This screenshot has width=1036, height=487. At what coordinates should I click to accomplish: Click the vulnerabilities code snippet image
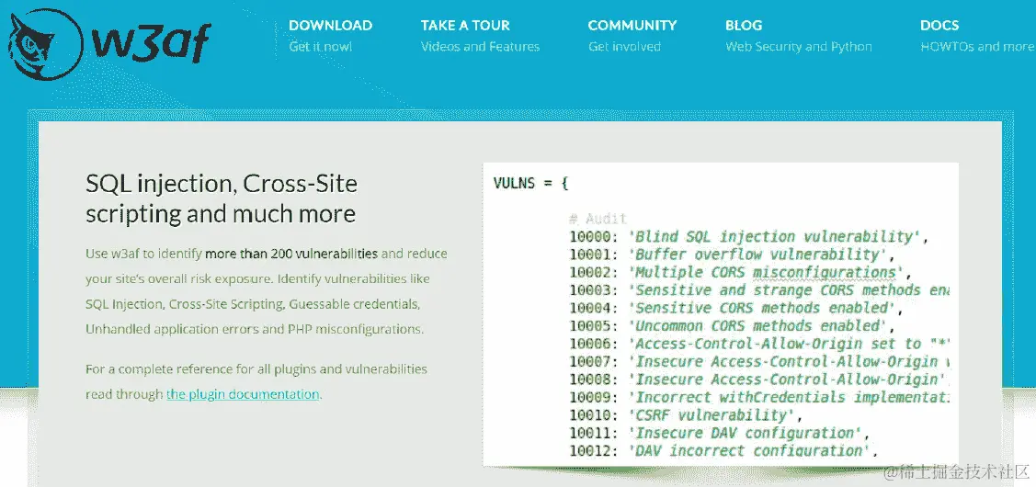point(721,314)
